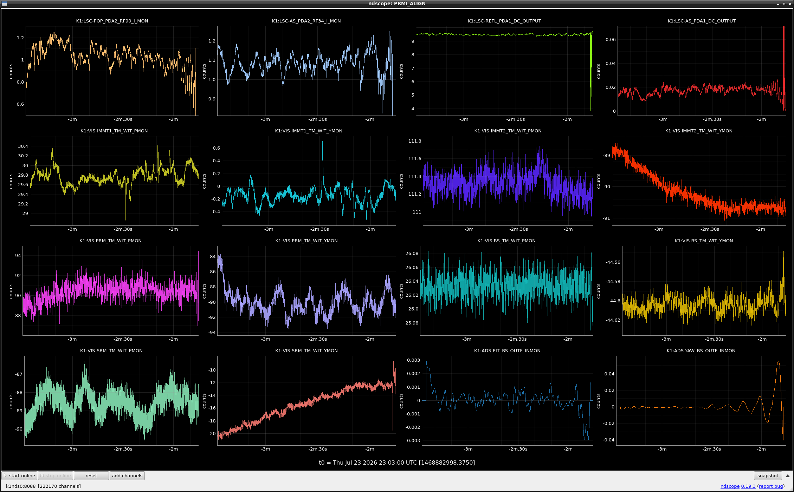This screenshot has height=492, width=794.
Task: Click the start online play button
Action: click(x=19, y=475)
